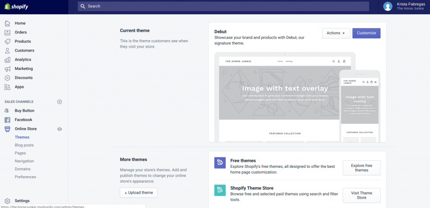This screenshot has height=208, width=430.
Task: Select Preferences submenu item
Action: click(25, 177)
